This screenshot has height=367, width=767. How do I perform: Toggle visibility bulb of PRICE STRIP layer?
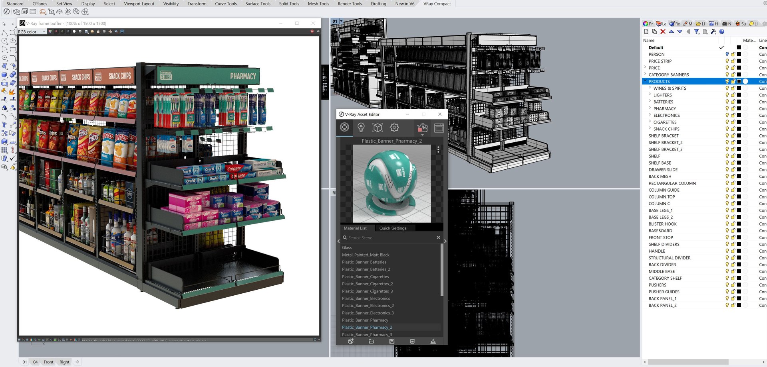click(727, 61)
